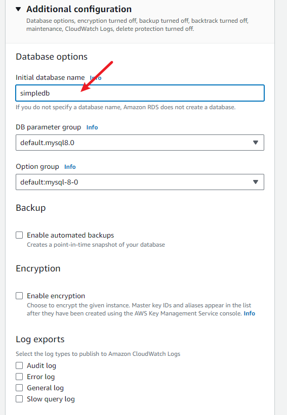
Task: Open the Option group dropdown
Action: (x=140, y=182)
